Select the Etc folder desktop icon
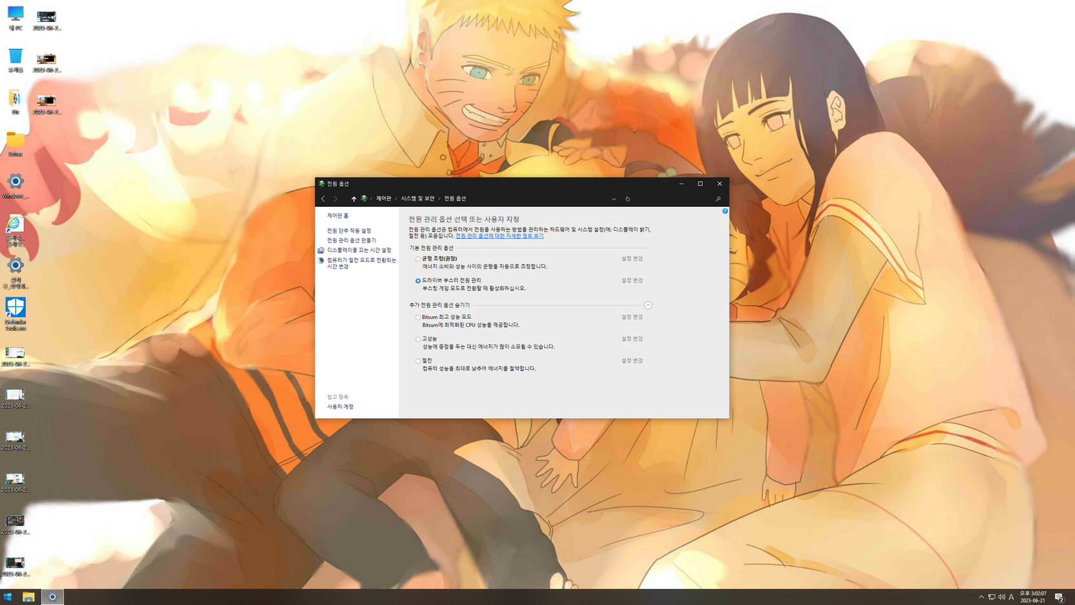1075x605 pixels. point(16,101)
